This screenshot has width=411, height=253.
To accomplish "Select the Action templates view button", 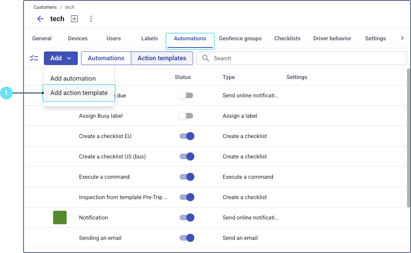I will [x=162, y=58].
